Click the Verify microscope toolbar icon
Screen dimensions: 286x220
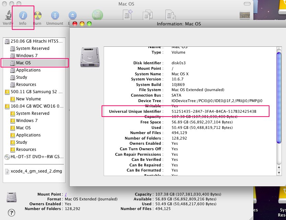point(8,15)
